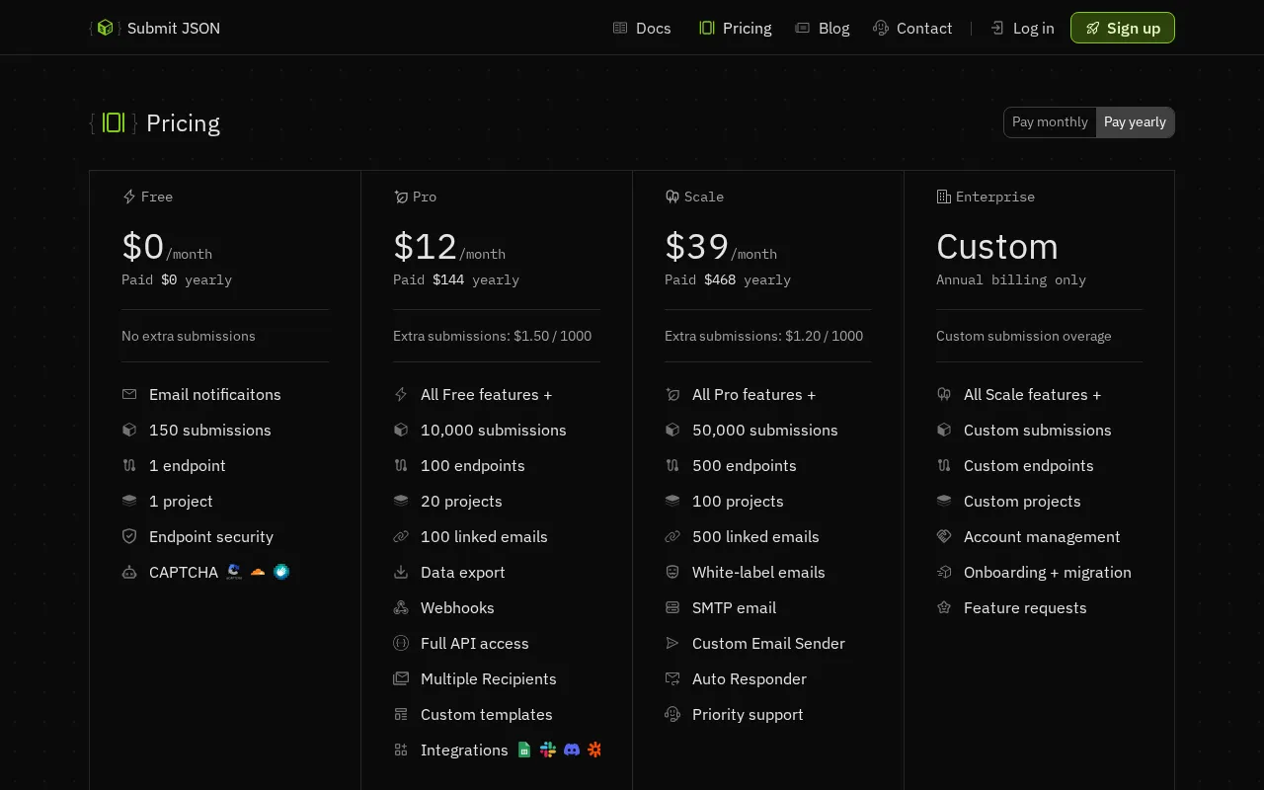Click the Onboarding + migration icon
1264x790 pixels.
click(944, 572)
